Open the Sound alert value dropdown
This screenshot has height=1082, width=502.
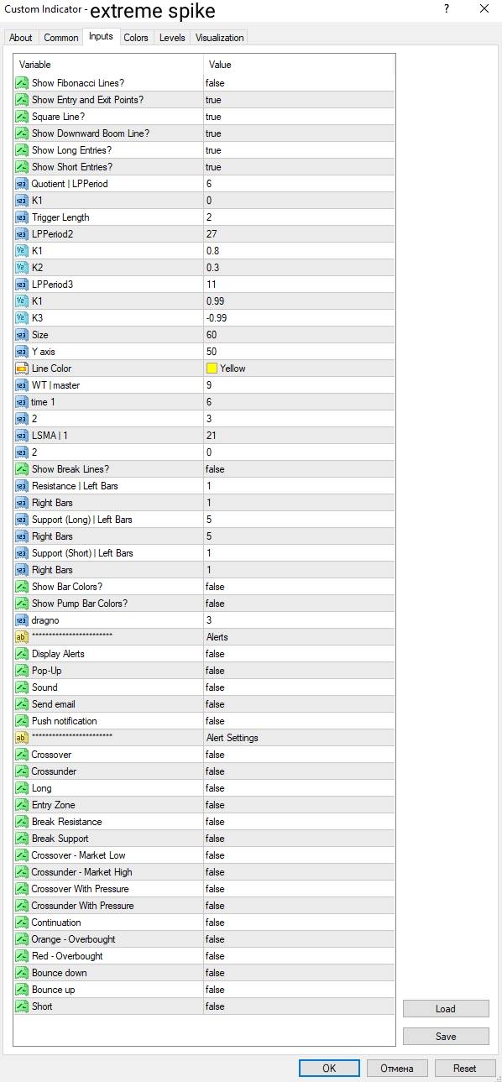(x=299, y=687)
